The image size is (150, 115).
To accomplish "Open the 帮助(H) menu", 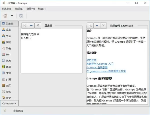I will (x=42, y=9).
